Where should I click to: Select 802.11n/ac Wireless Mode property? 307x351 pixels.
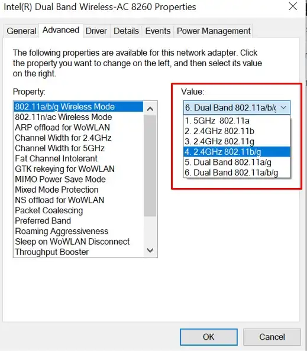click(x=79, y=117)
